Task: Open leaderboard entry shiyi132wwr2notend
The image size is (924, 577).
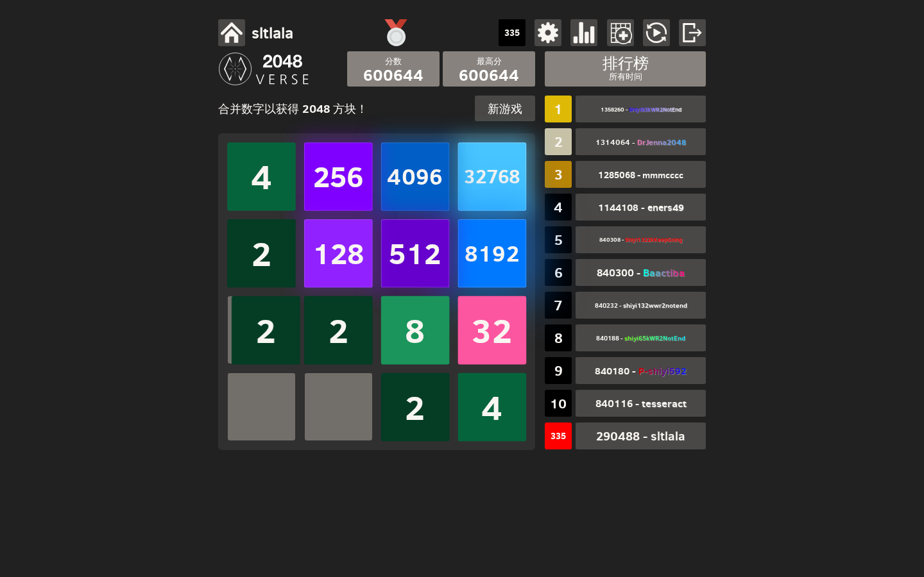Action: 640,305
